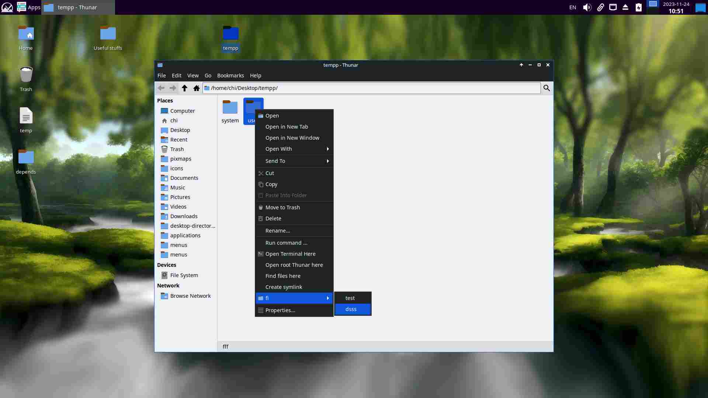Click the volume speaker icon in panel

(x=587, y=7)
